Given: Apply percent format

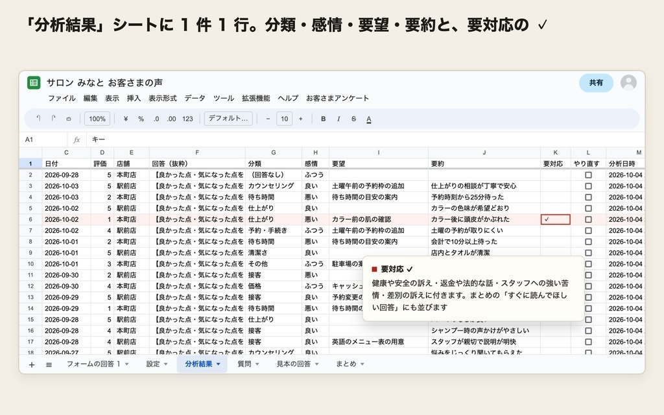Looking at the screenshot, I should (x=141, y=119).
